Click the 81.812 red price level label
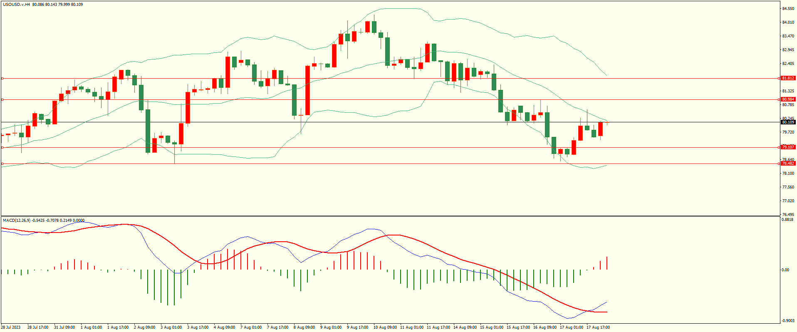Screen dimensions: 797x332 coord(788,78)
